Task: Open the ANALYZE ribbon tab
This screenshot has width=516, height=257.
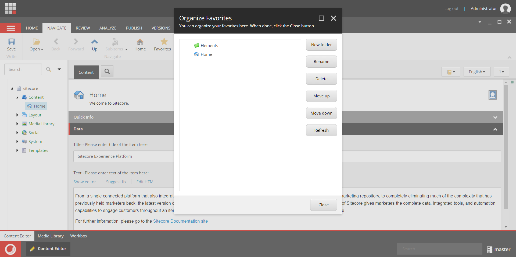Action: coord(108,28)
